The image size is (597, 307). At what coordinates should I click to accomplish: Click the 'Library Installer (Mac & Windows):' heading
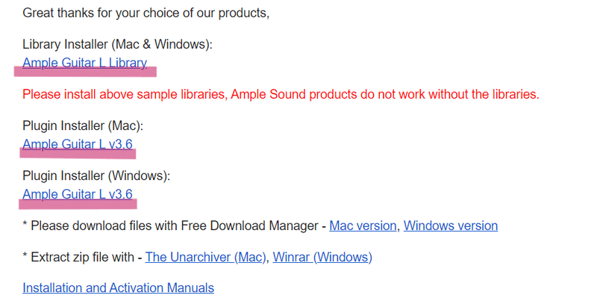pos(117,45)
